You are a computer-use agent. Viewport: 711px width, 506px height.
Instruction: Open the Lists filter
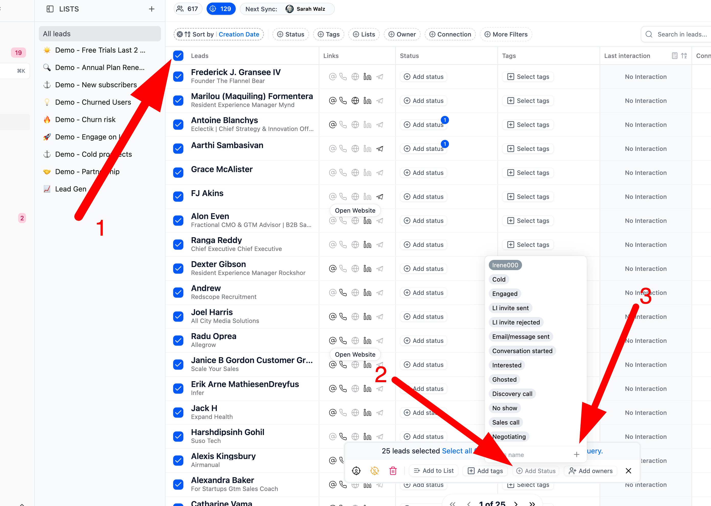click(364, 34)
